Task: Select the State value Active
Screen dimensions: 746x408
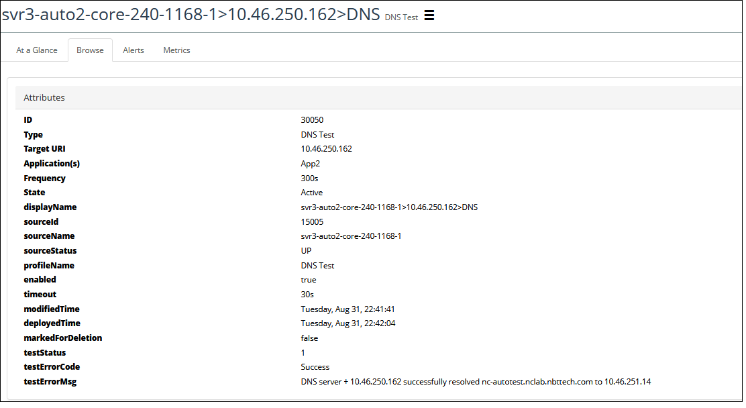Action: [x=311, y=193]
